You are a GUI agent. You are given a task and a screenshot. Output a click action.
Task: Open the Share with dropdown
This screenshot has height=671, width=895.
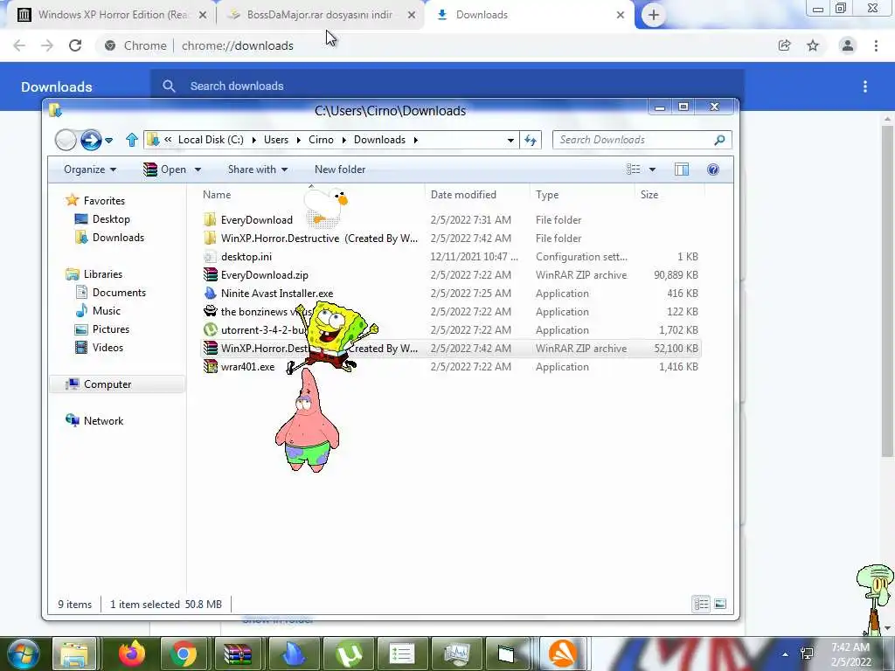coord(258,169)
